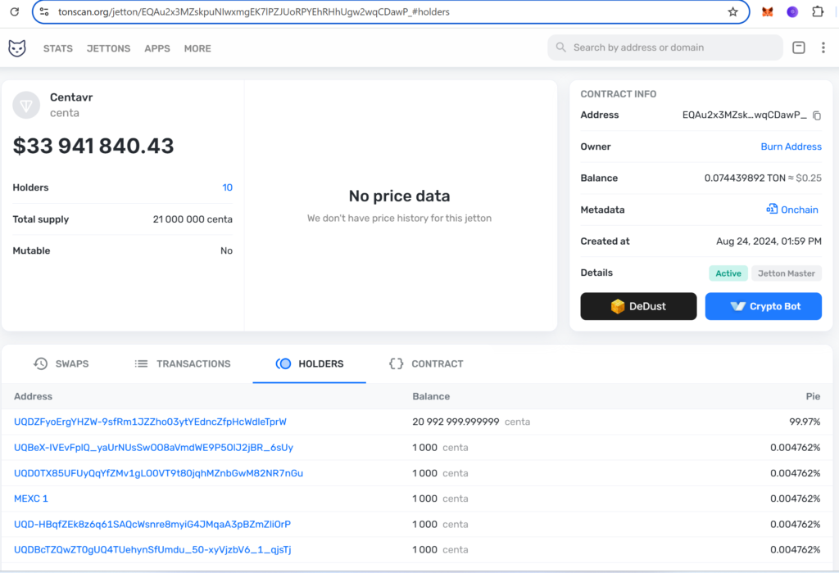Open site information icon in address bar
The height and width of the screenshot is (573, 839).
pos(44,11)
